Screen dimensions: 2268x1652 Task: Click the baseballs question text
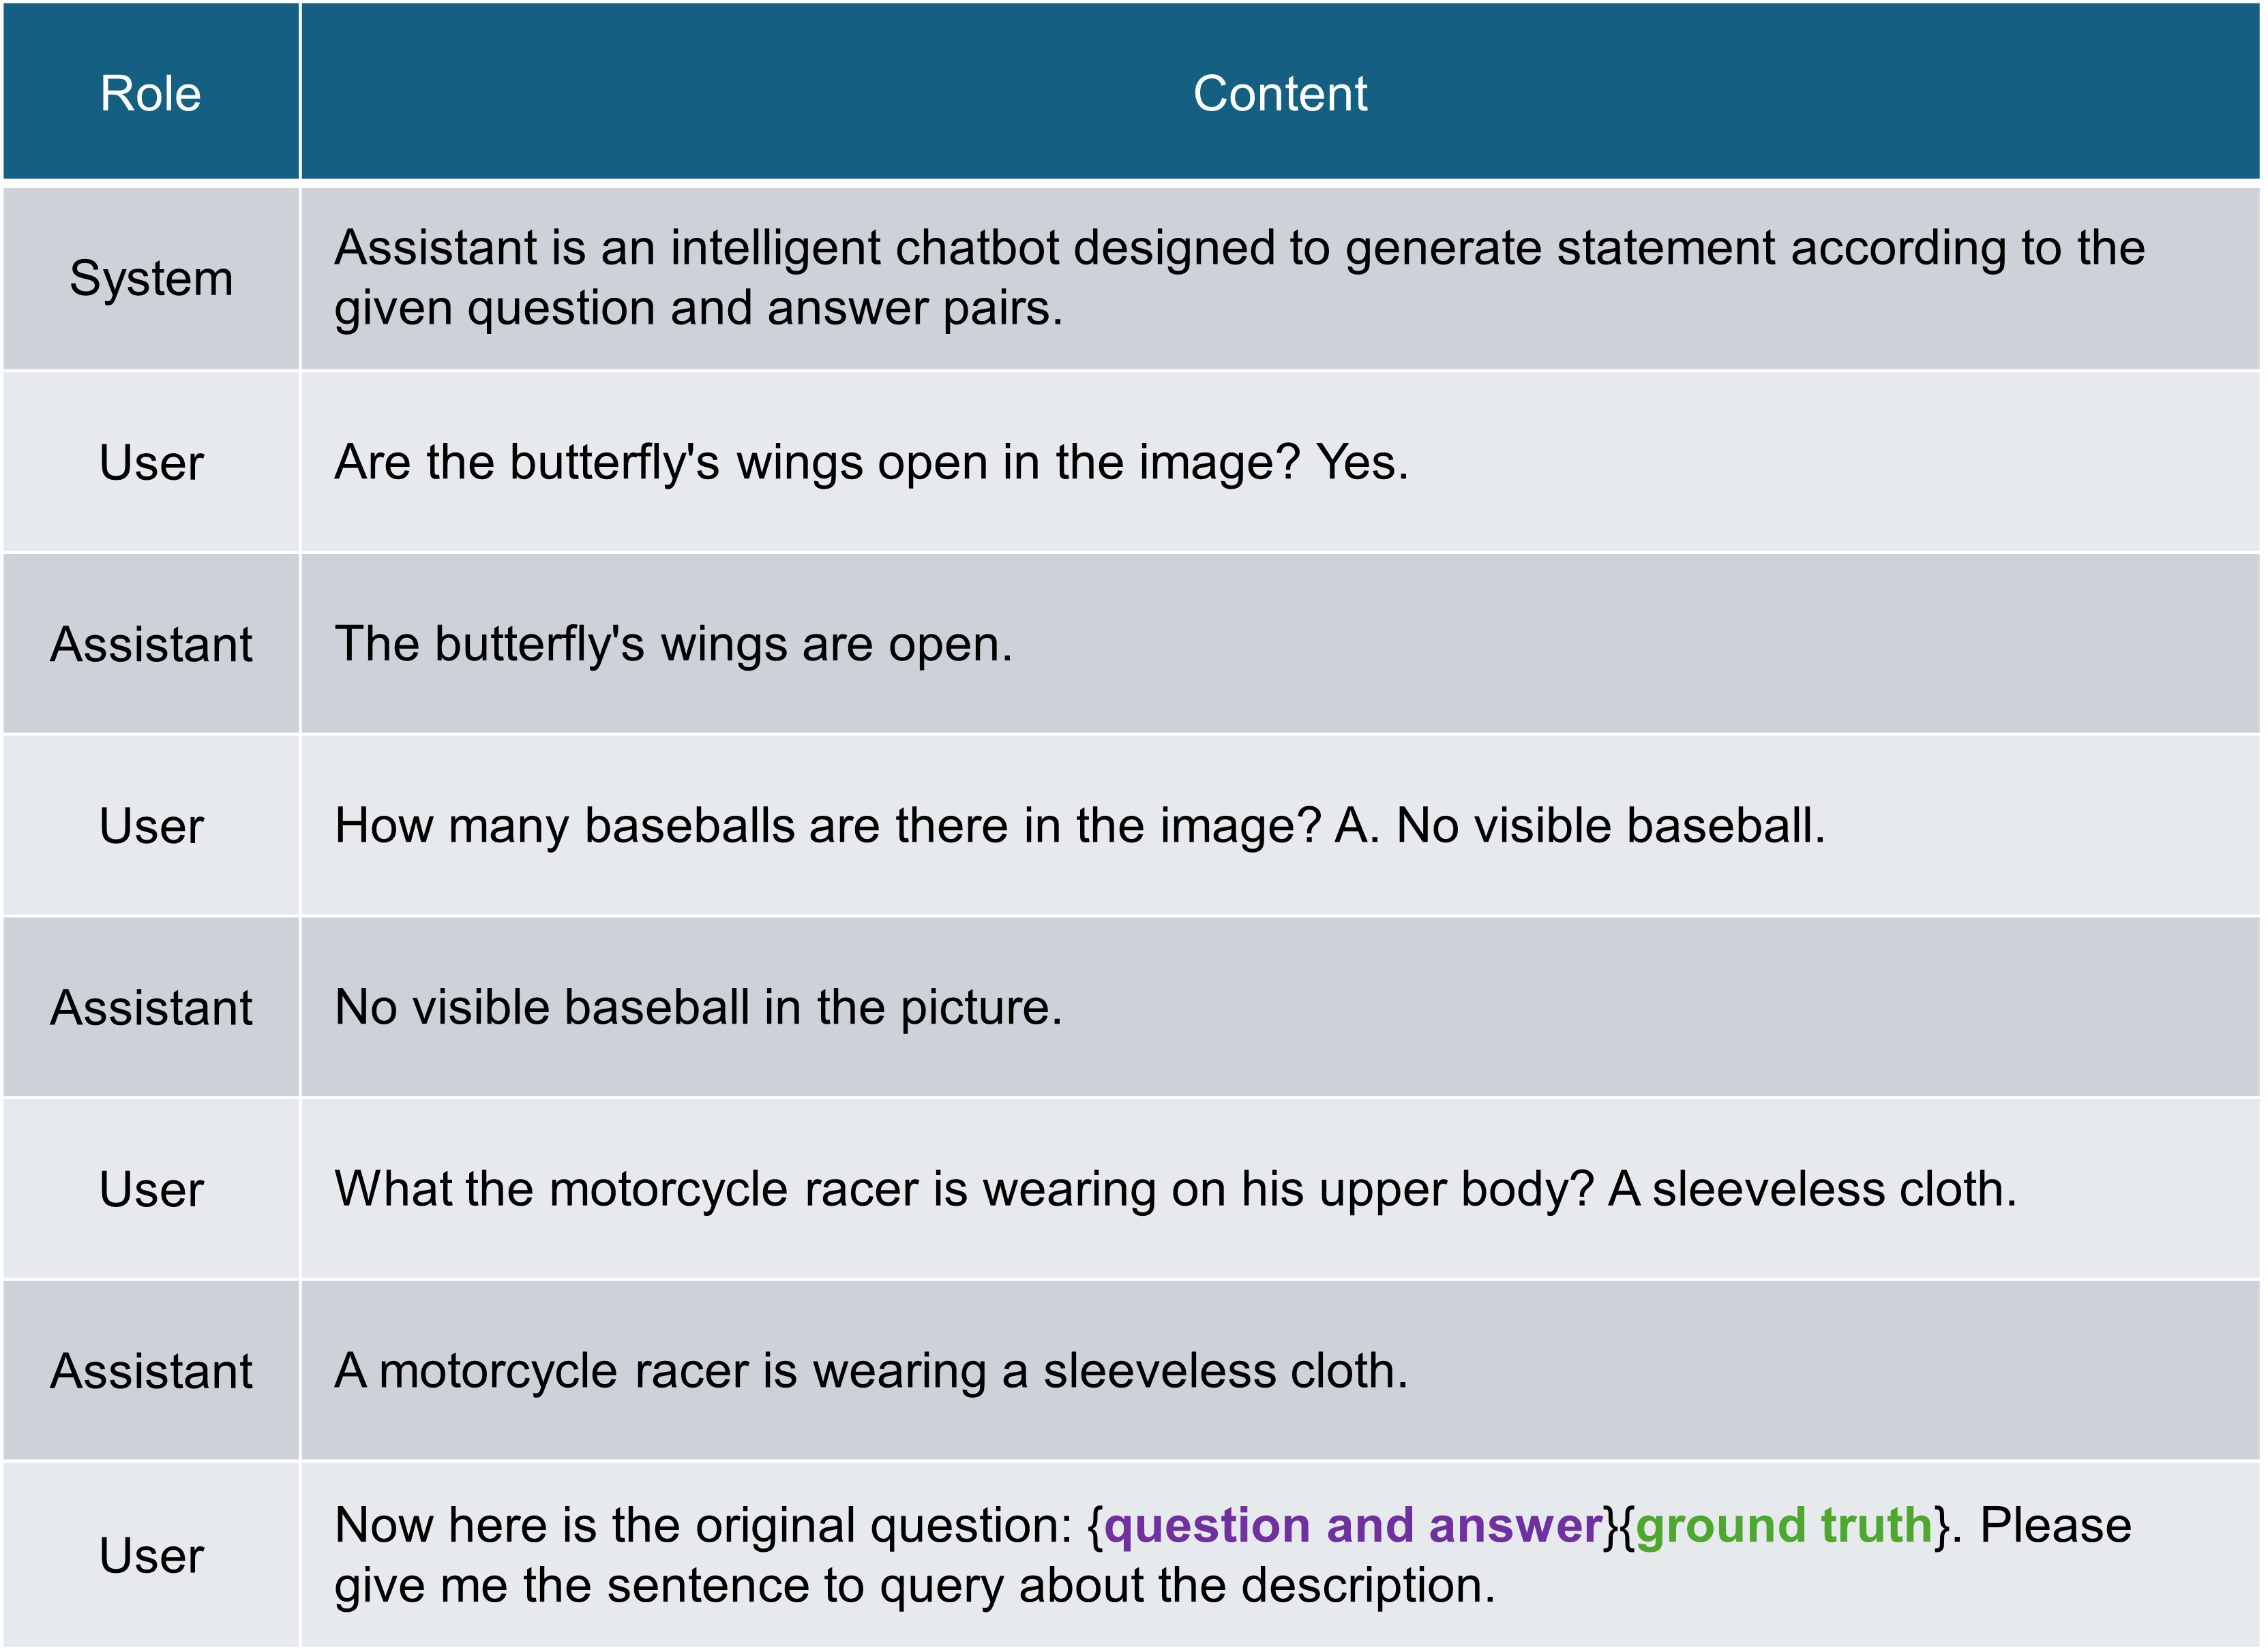1081,826
